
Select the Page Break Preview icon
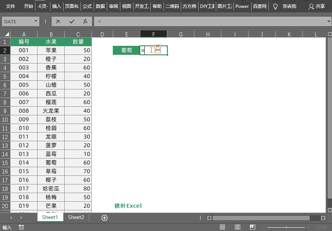coord(252,227)
